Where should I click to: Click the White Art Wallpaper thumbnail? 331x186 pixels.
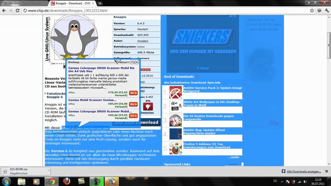pyautogui.click(x=176, y=106)
